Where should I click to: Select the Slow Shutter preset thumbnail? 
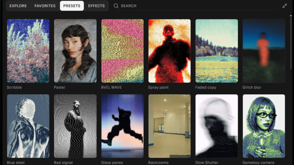[x=217, y=126]
